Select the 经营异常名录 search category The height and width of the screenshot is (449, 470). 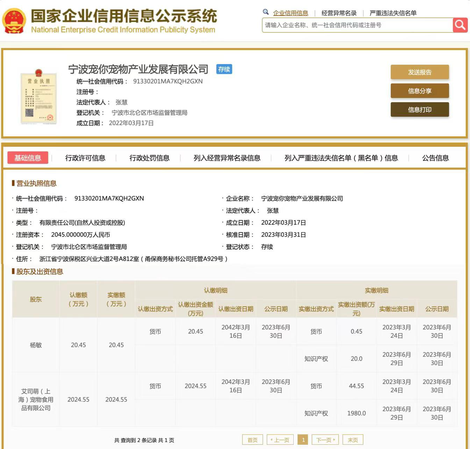pos(339,13)
